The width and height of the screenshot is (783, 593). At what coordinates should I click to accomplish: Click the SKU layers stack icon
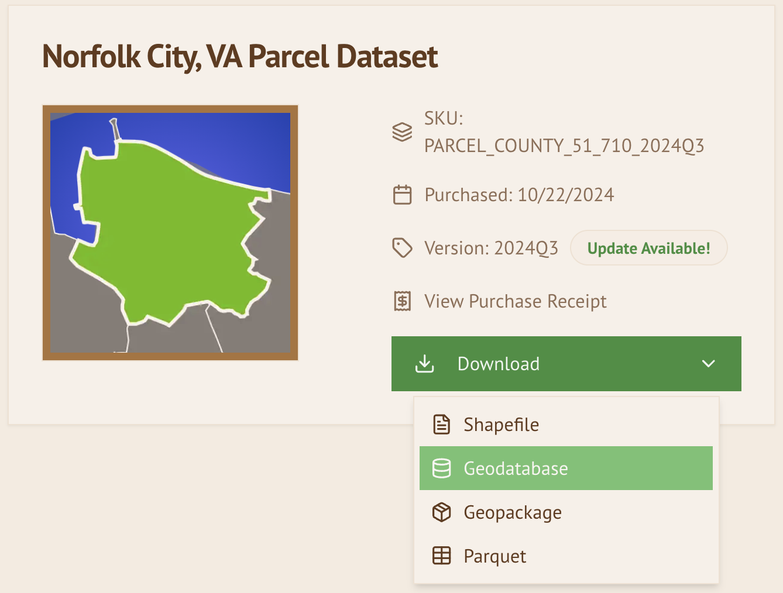pyautogui.click(x=402, y=132)
